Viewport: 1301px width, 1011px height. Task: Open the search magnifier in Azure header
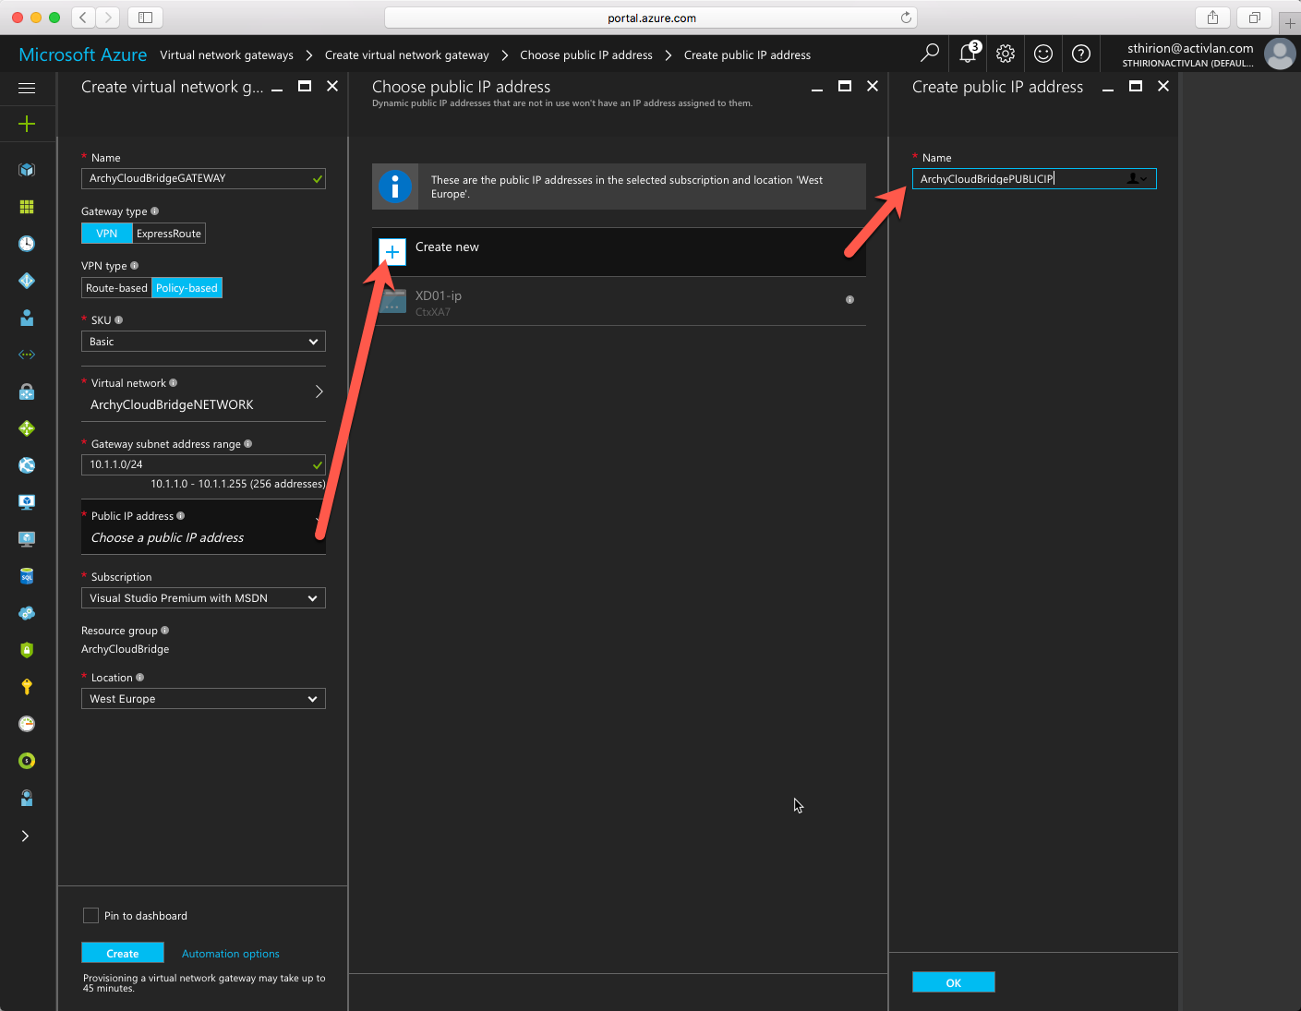coord(930,54)
